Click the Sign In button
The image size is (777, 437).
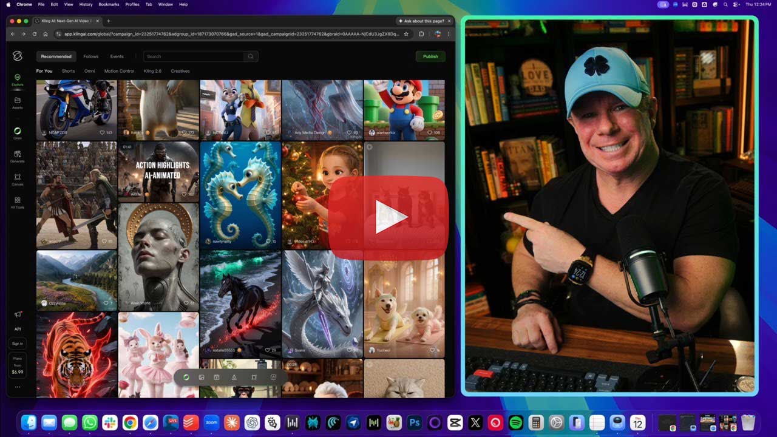pos(18,344)
